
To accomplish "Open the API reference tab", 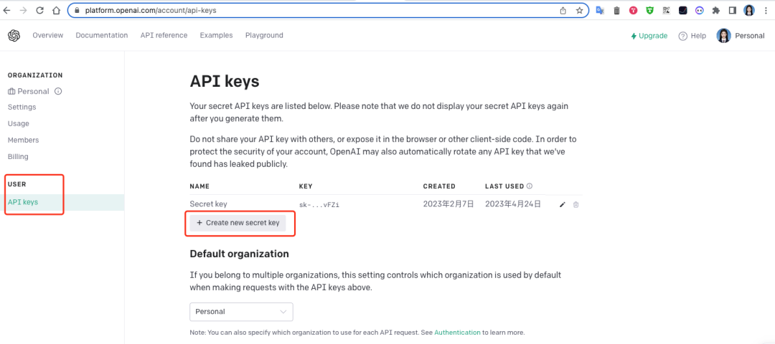I will (164, 35).
